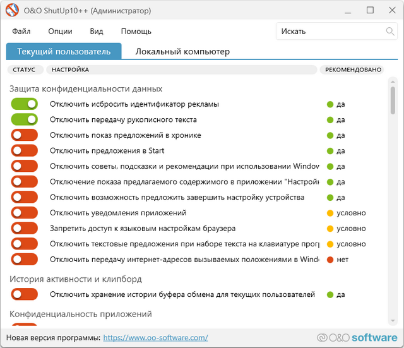The height and width of the screenshot is (348, 404).
Task: Click the vertical scrollbar thumb
Action: pyautogui.click(x=393, y=101)
